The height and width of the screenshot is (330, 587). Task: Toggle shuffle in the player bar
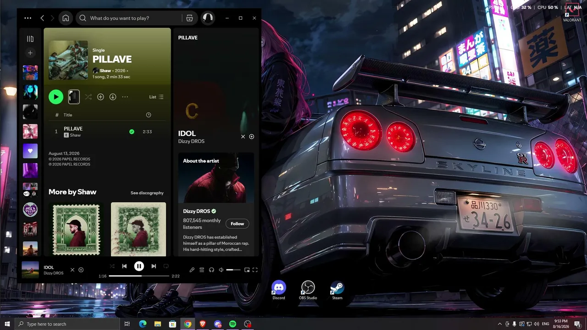point(112,266)
